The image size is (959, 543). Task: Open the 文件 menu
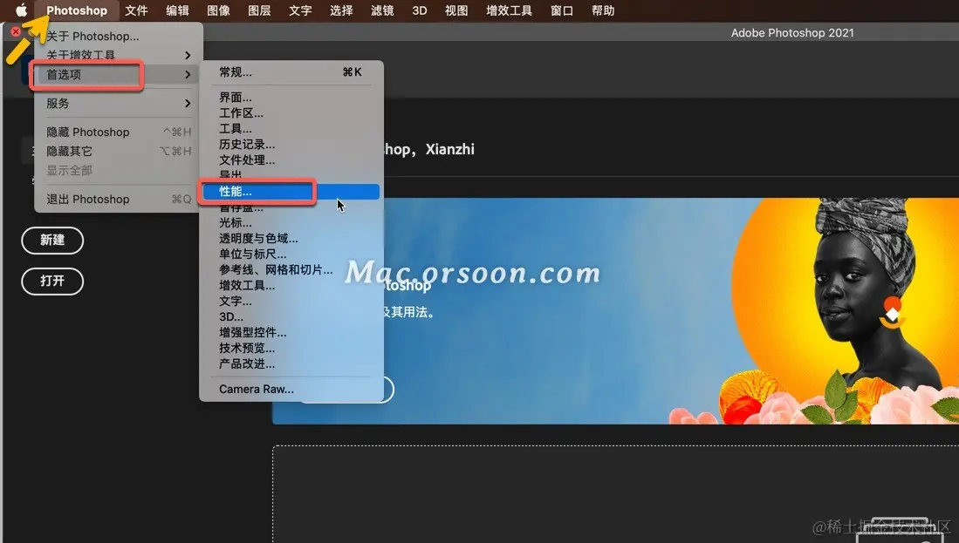pos(136,10)
